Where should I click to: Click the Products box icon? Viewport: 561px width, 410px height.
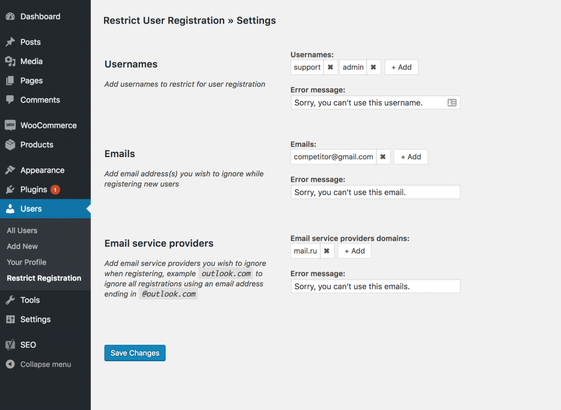point(10,145)
